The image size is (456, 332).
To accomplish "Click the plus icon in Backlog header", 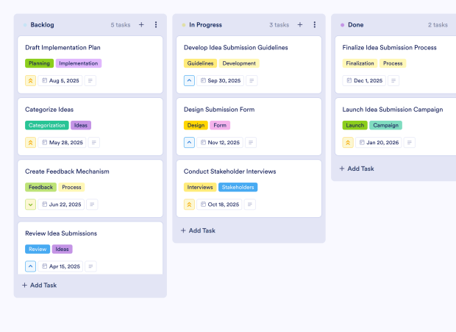I will 141,25.
